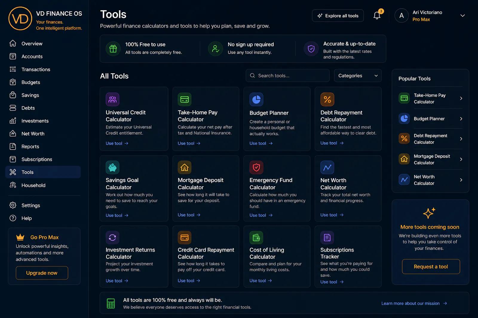Open the Categories dropdown
This screenshot has width=478, height=318.
tap(358, 76)
